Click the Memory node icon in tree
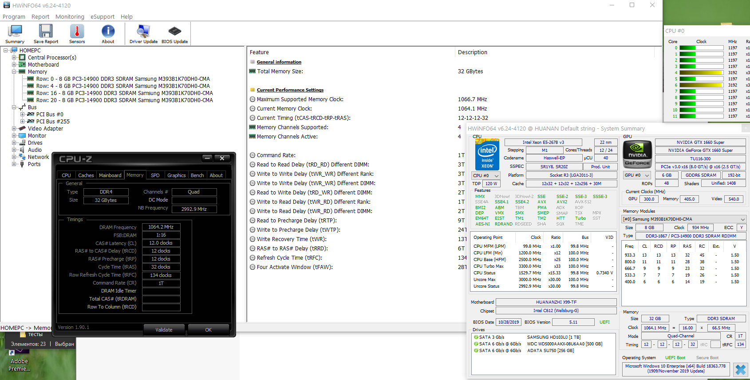750x380 pixels. tap(22, 71)
